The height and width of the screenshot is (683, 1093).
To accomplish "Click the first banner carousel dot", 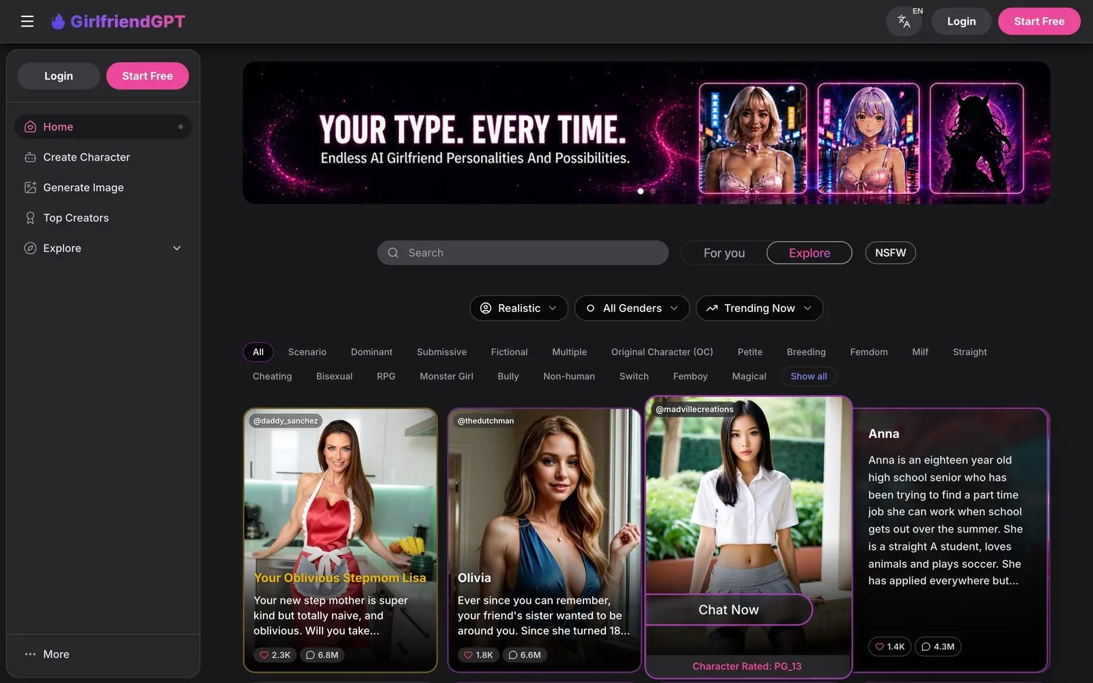I will [640, 191].
